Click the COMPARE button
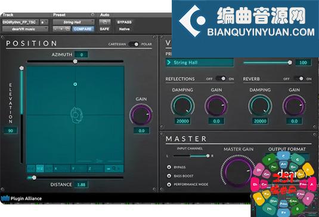 tap(83, 29)
